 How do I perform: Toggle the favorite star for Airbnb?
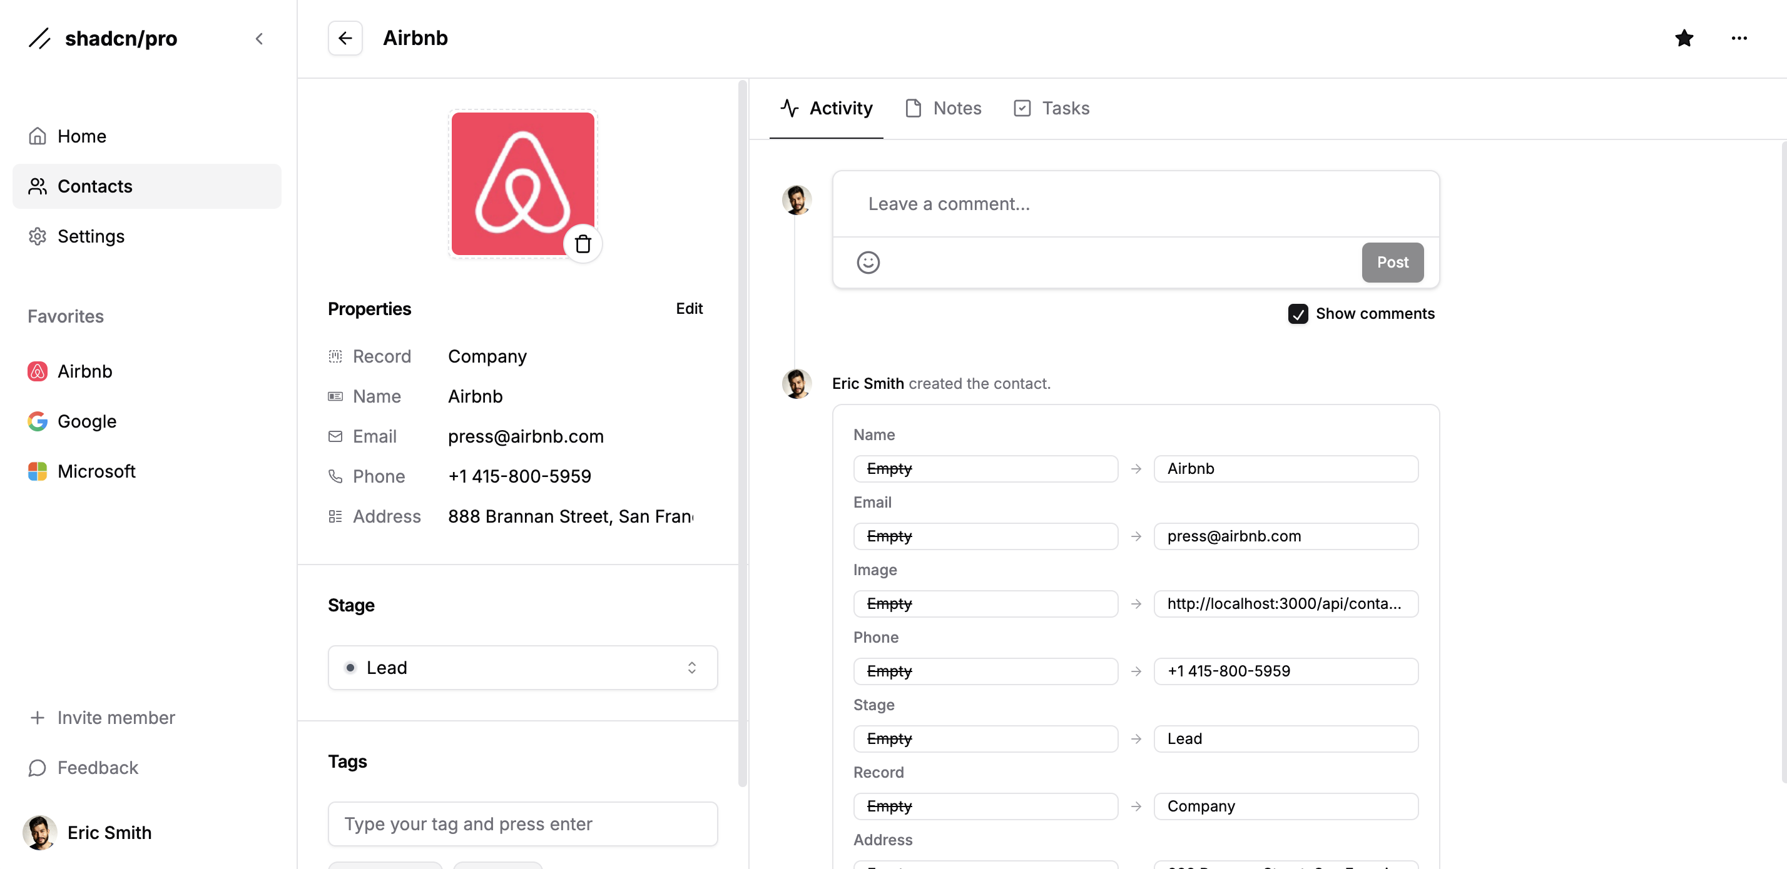(1684, 38)
